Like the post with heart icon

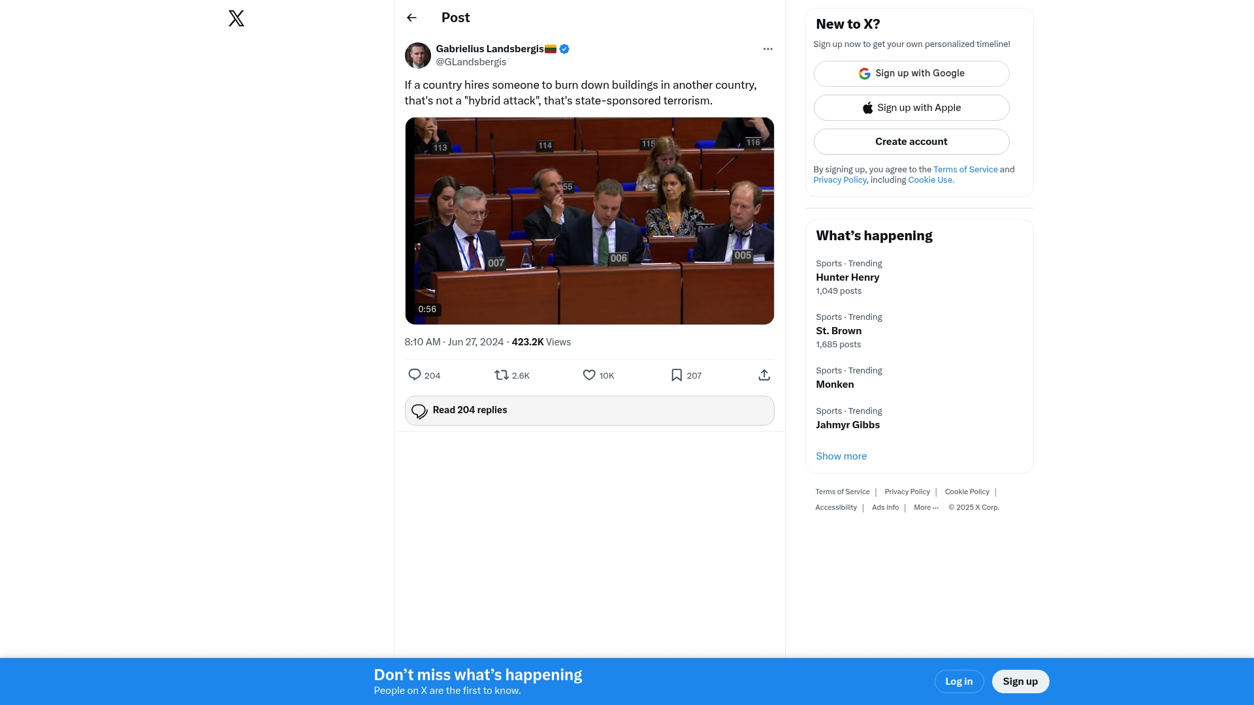coord(589,375)
